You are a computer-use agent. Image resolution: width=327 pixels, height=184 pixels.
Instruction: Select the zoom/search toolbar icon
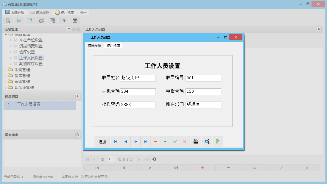click(8, 20)
